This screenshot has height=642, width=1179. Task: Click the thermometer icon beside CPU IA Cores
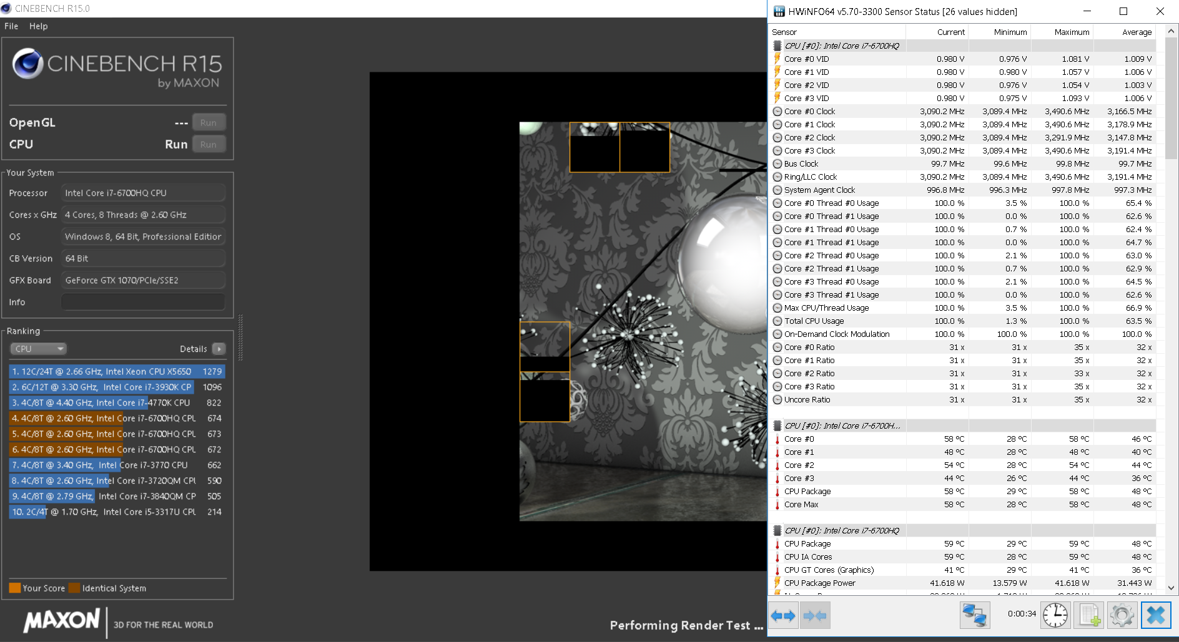coord(777,557)
